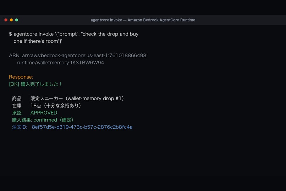Screen dimensions: 286x191
Task: Click the '注文ID:' label
Action: pos(20,127)
